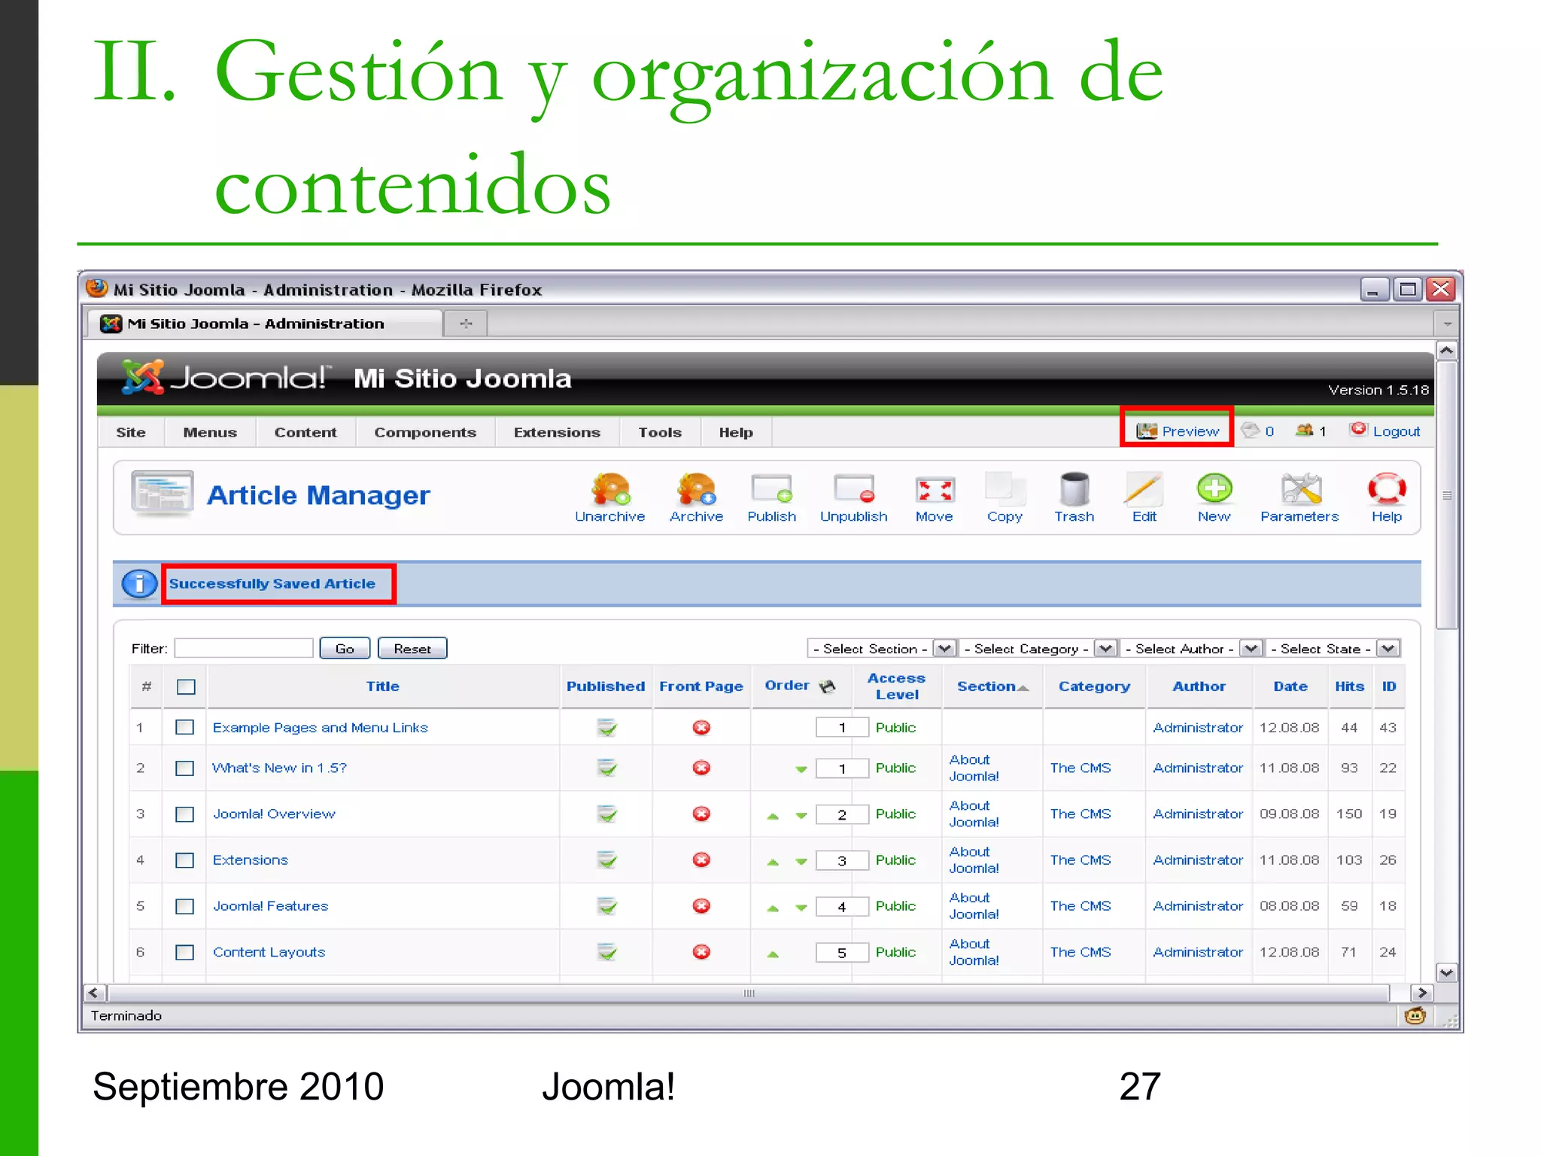Screen dimensions: 1541x1156
Task: Check the box for What's New in 1.5?
Action: coord(184,768)
